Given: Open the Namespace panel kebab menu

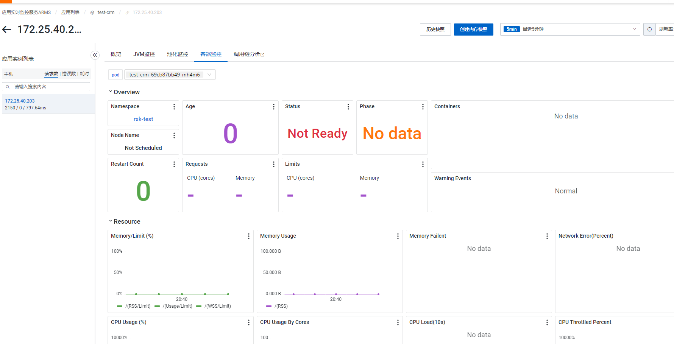Looking at the screenshot, I should (x=174, y=107).
